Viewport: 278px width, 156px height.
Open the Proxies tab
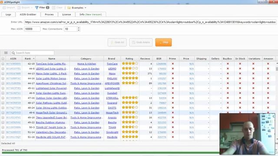[49, 14]
